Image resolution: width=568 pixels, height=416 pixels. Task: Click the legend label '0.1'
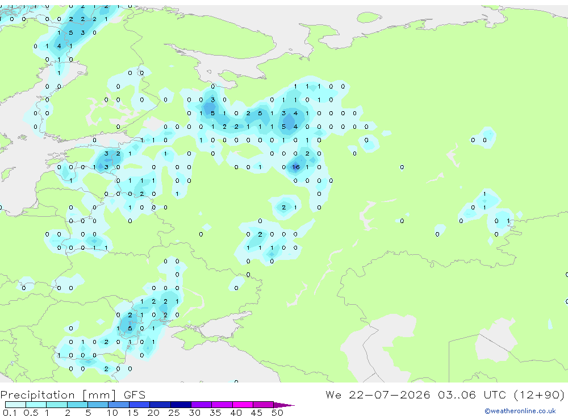[10, 413]
